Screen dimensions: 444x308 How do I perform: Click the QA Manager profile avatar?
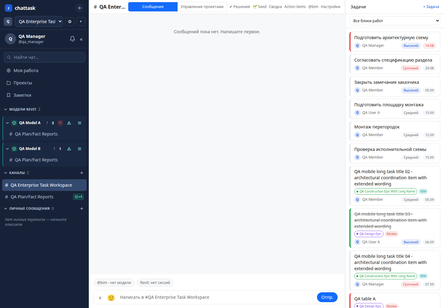10,39
